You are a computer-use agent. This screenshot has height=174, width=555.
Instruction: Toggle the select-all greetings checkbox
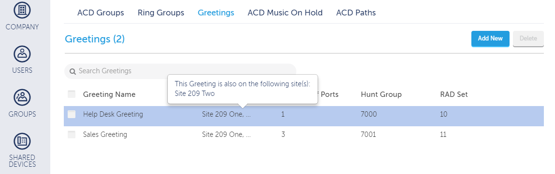(x=72, y=94)
